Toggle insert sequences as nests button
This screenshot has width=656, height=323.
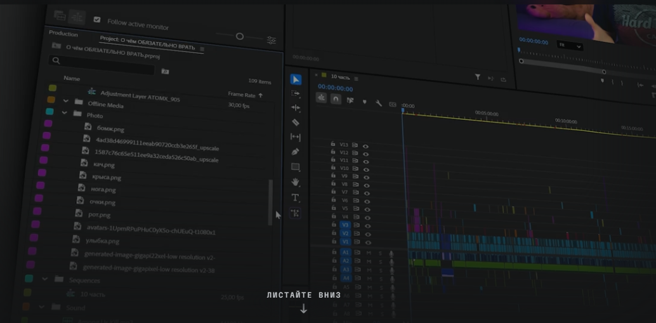pos(321,98)
